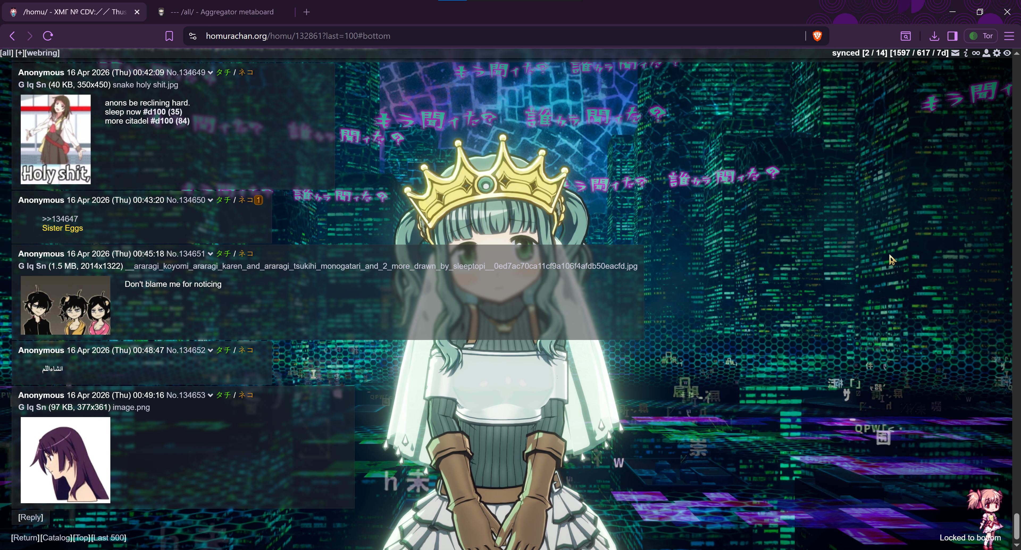Image resolution: width=1021 pixels, height=550 pixels.
Task: Toggle the eye watcher icon in banner
Action: pos(1007,53)
